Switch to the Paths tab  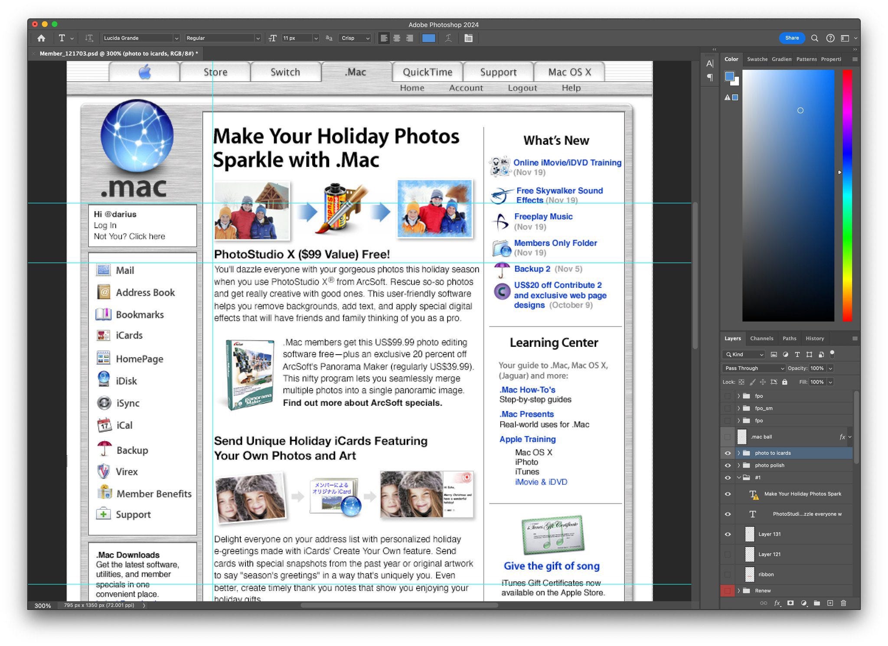(x=789, y=338)
